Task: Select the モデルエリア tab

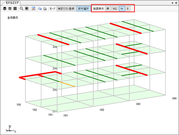Action: coord(12,3)
